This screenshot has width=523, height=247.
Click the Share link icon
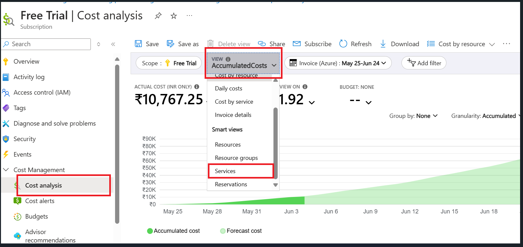pos(262,44)
